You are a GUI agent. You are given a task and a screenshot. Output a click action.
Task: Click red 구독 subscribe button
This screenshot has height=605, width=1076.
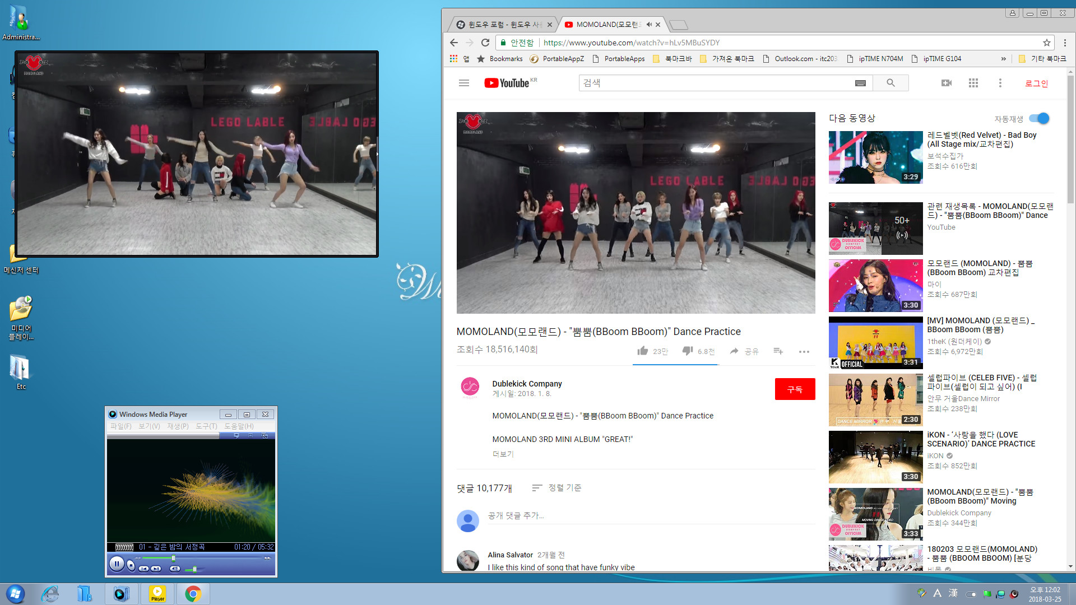(795, 389)
